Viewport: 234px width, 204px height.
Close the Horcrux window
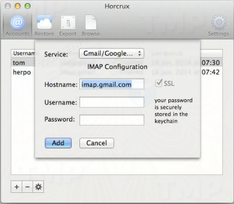pos(8,6)
